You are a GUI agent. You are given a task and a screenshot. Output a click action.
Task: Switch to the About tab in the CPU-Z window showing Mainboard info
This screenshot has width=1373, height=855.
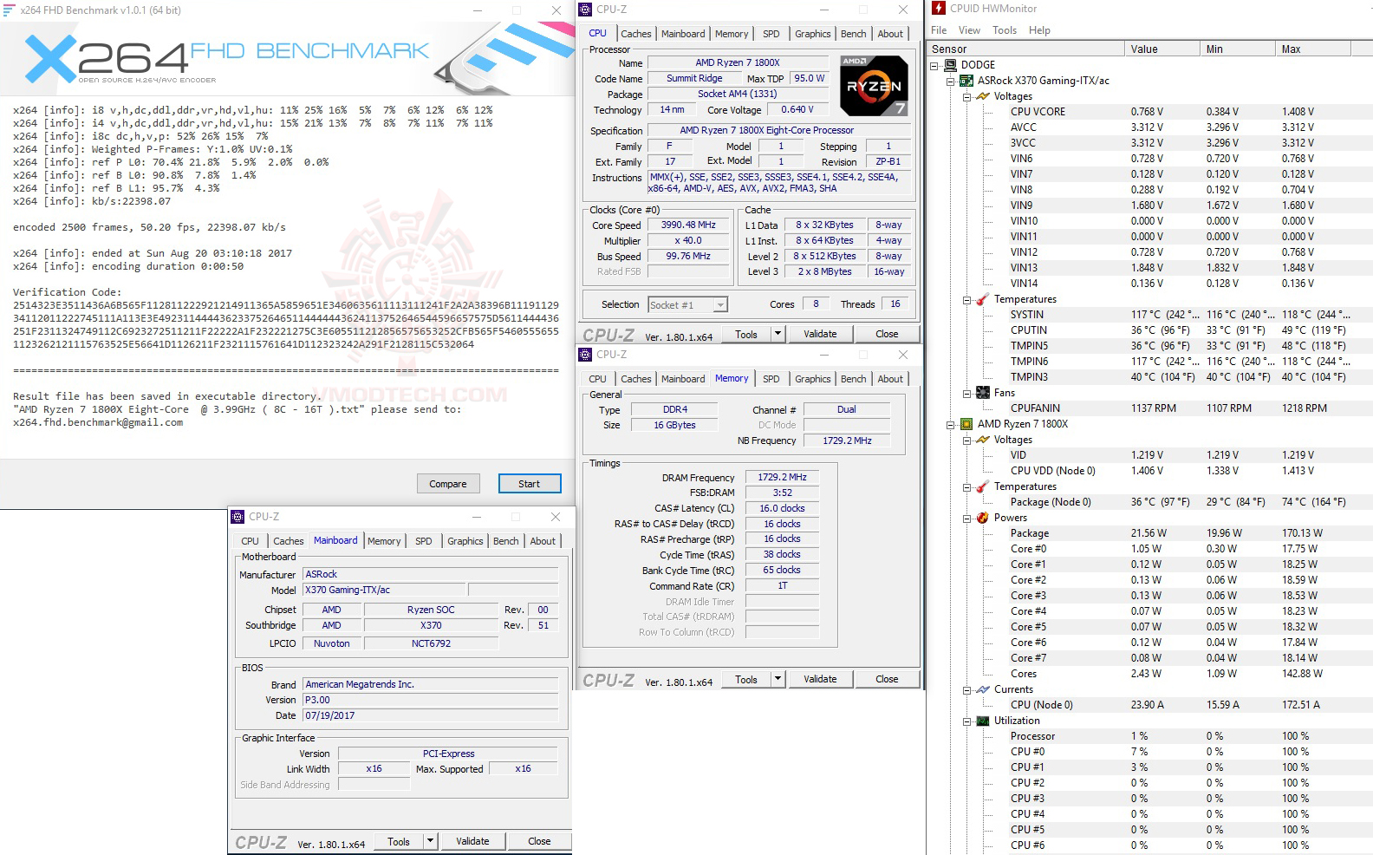click(x=543, y=541)
